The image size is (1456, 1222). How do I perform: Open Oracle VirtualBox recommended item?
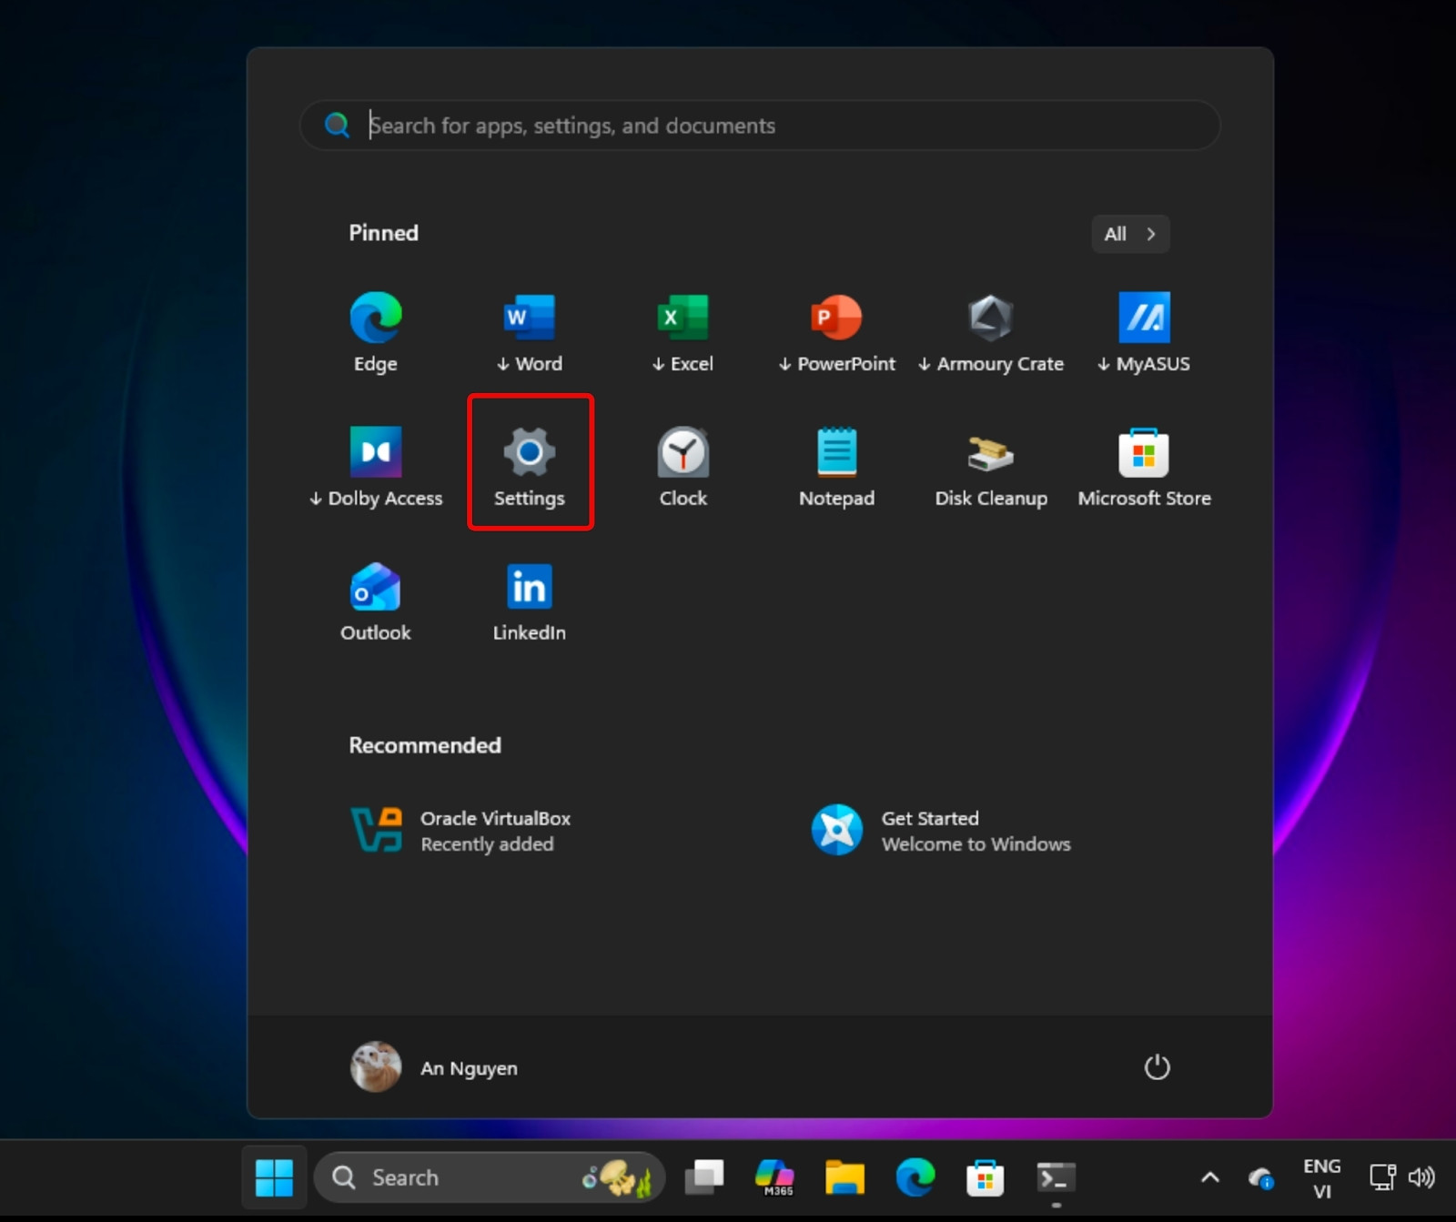pyautogui.click(x=461, y=831)
